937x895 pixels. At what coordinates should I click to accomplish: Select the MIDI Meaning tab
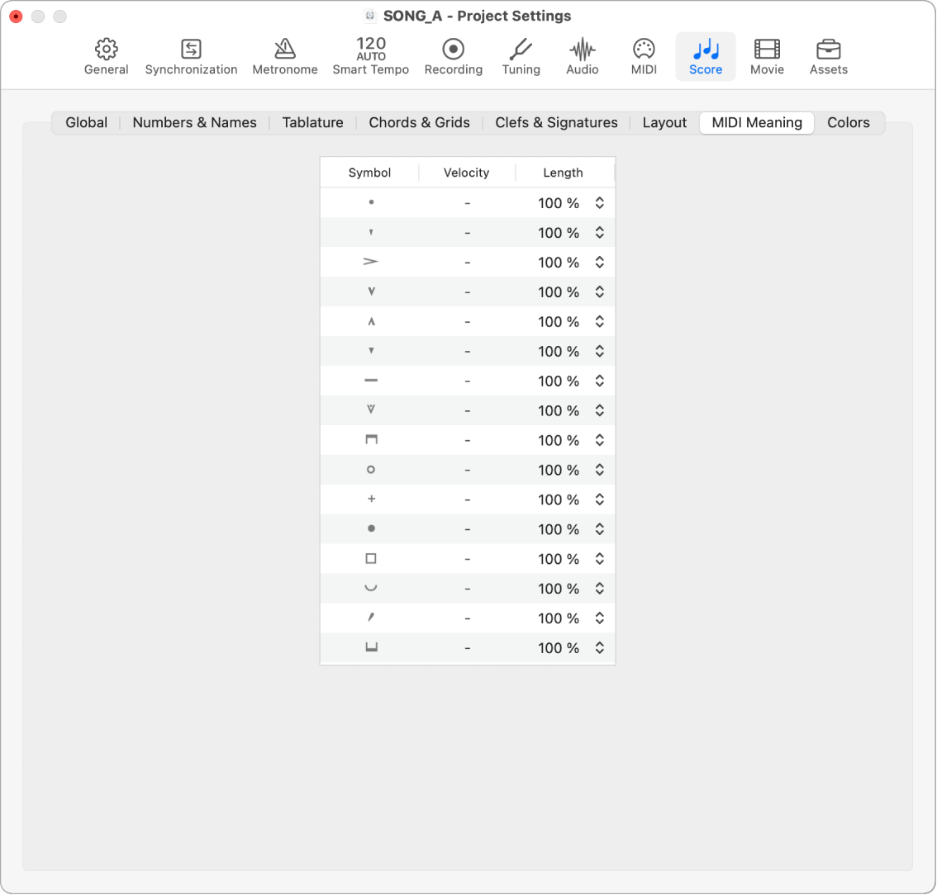(x=757, y=122)
